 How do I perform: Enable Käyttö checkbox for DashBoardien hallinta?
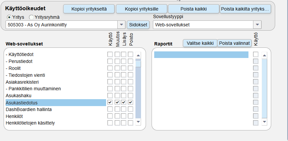click(110, 109)
